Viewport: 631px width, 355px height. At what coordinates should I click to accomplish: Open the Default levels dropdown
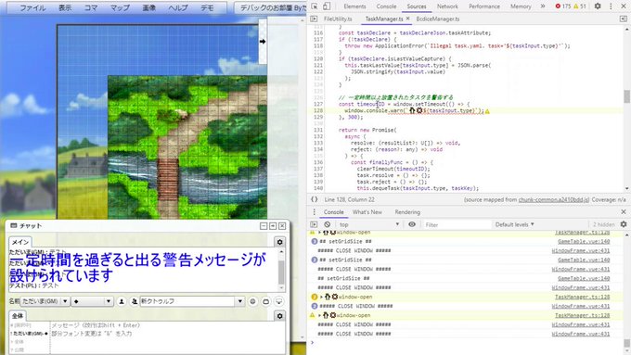click(x=514, y=224)
